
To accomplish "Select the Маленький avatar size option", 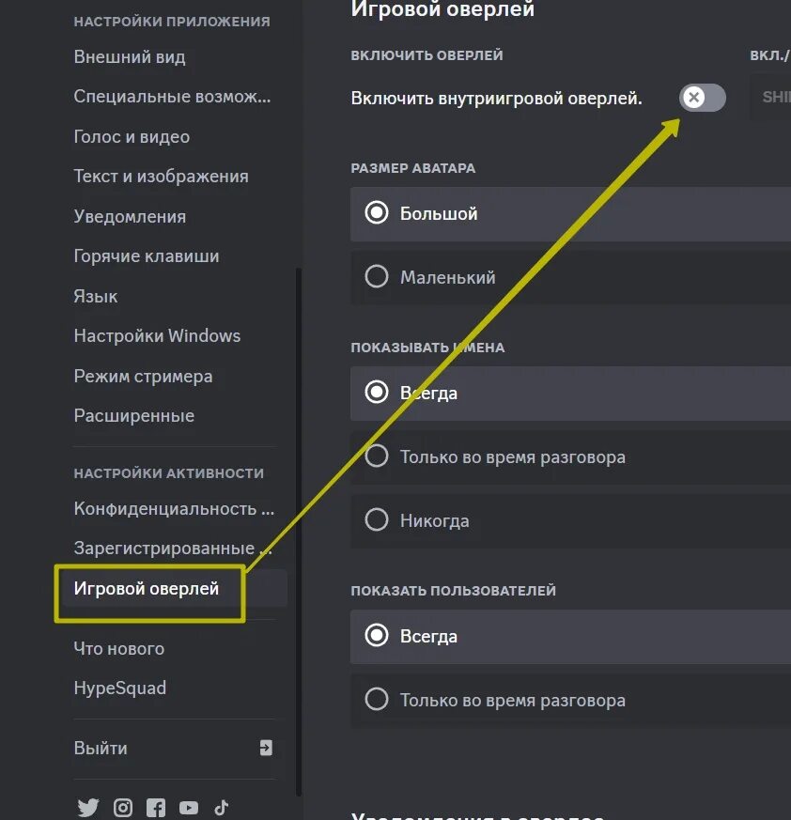I will tap(377, 277).
